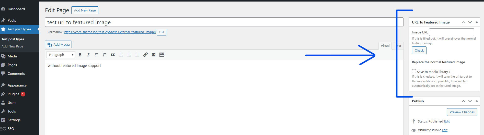The width and height of the screenshot is (484, 135).
Task: Check the Save to media library box
Action: [x=414, y=71]
